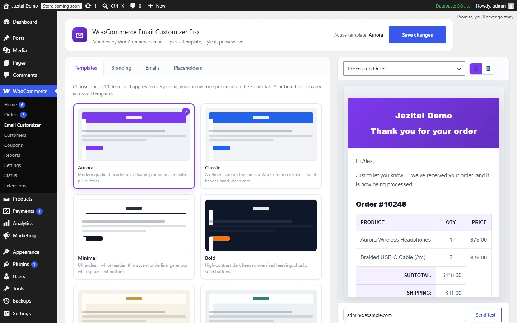Choose the Minimal template card

click(x=134, y=237)
